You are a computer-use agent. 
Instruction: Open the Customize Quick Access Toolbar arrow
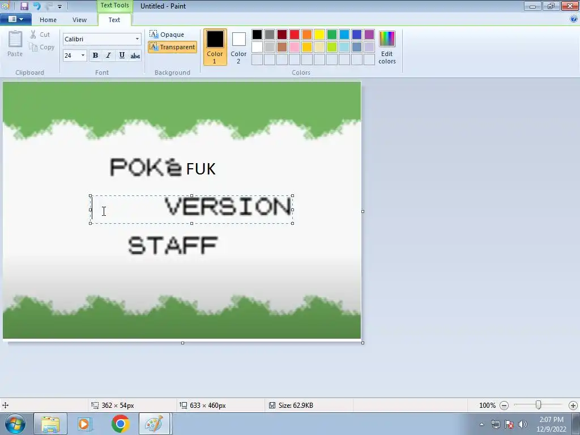pos(59,6)
